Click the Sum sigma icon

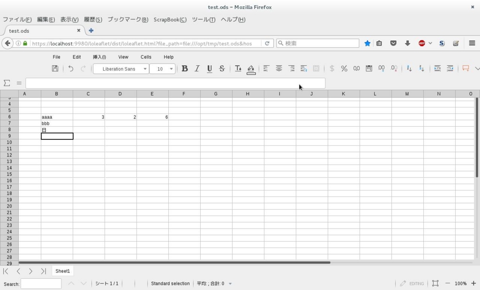pos(7,83)
